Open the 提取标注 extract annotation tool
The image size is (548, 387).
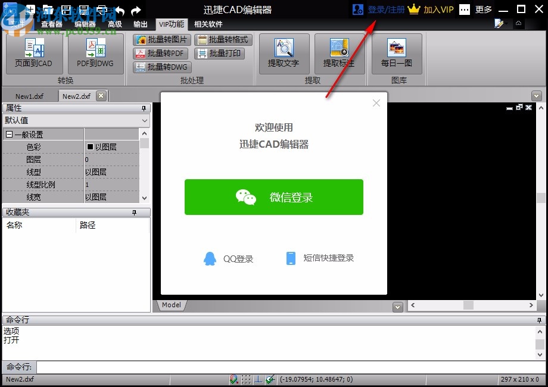coord(338,54)
